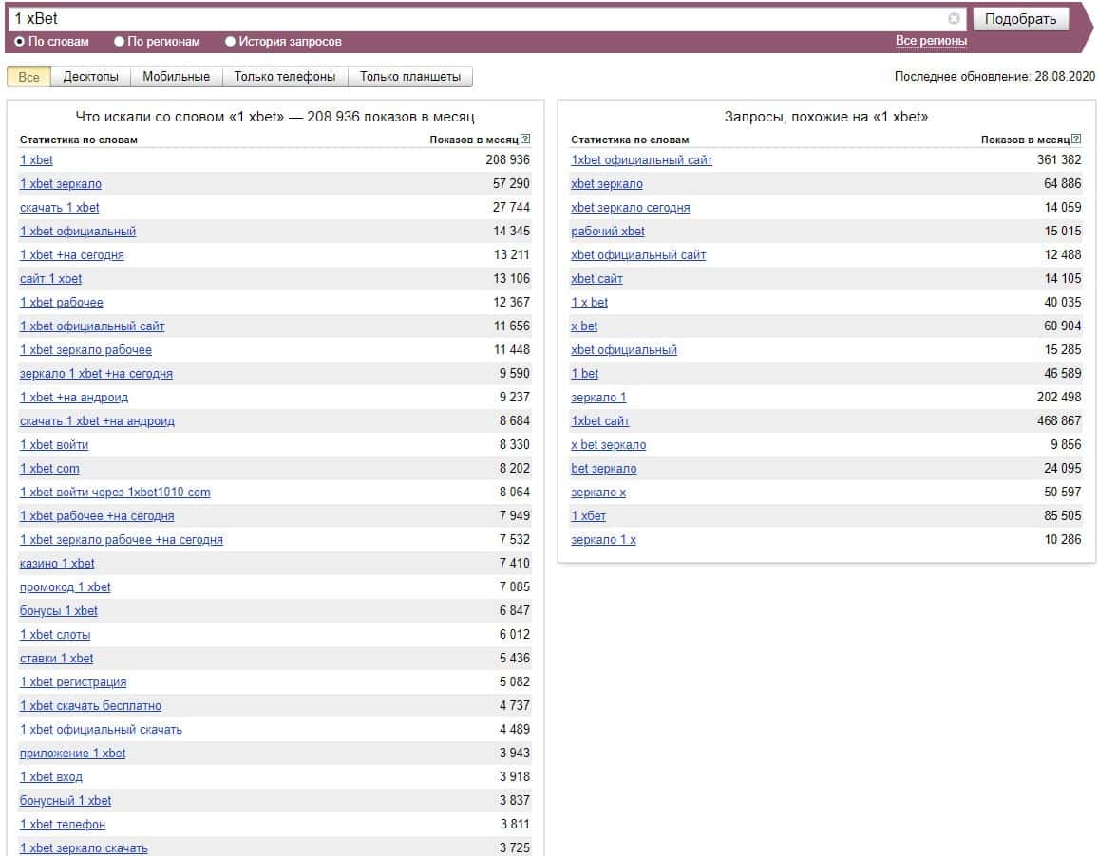Open the 'скачать 1 xbet' keyword link
Image resolution: width=1098 pixels, height=856 pixels.
(60, 208)
